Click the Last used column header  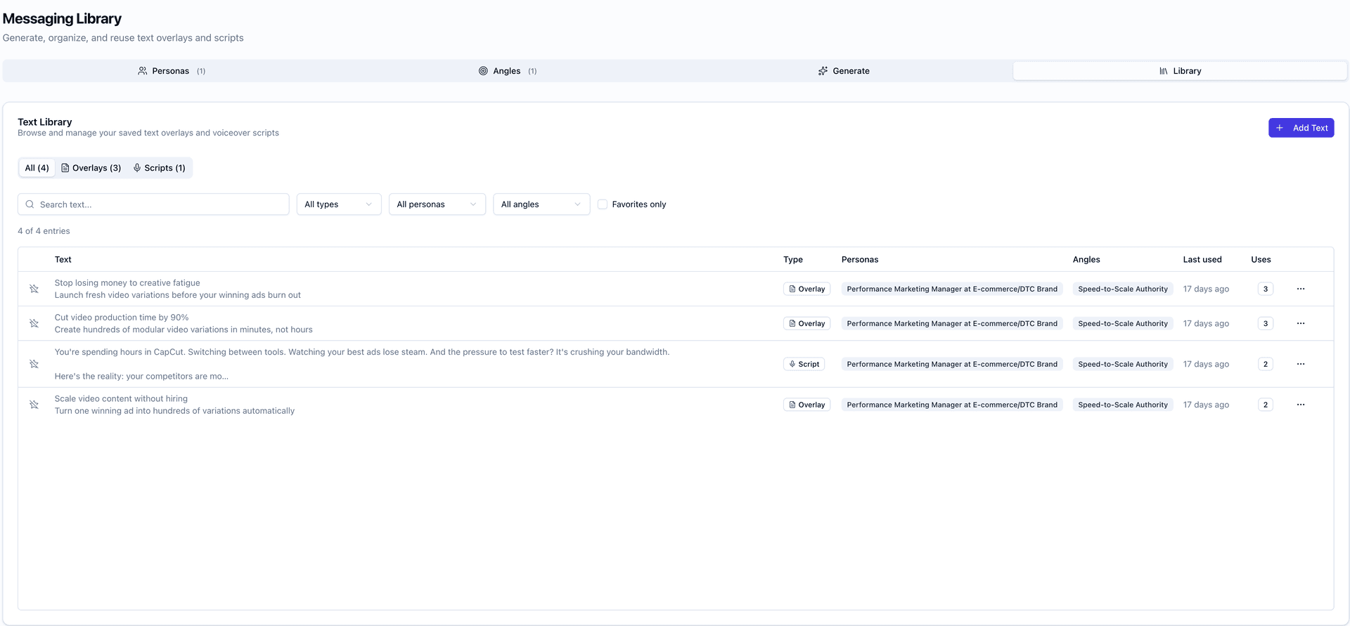click(x=1202, y=259)
